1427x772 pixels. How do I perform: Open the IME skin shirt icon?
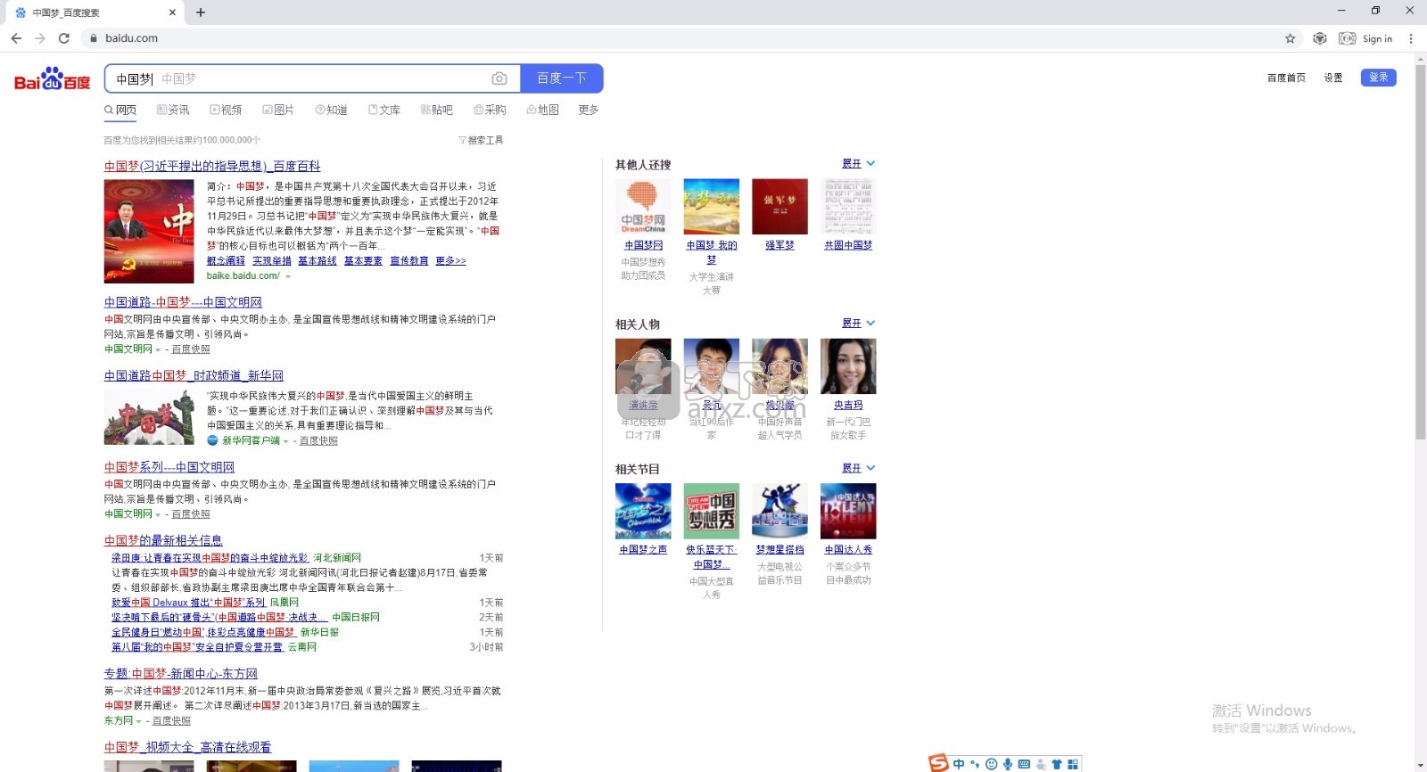[x=1057, y=764]
